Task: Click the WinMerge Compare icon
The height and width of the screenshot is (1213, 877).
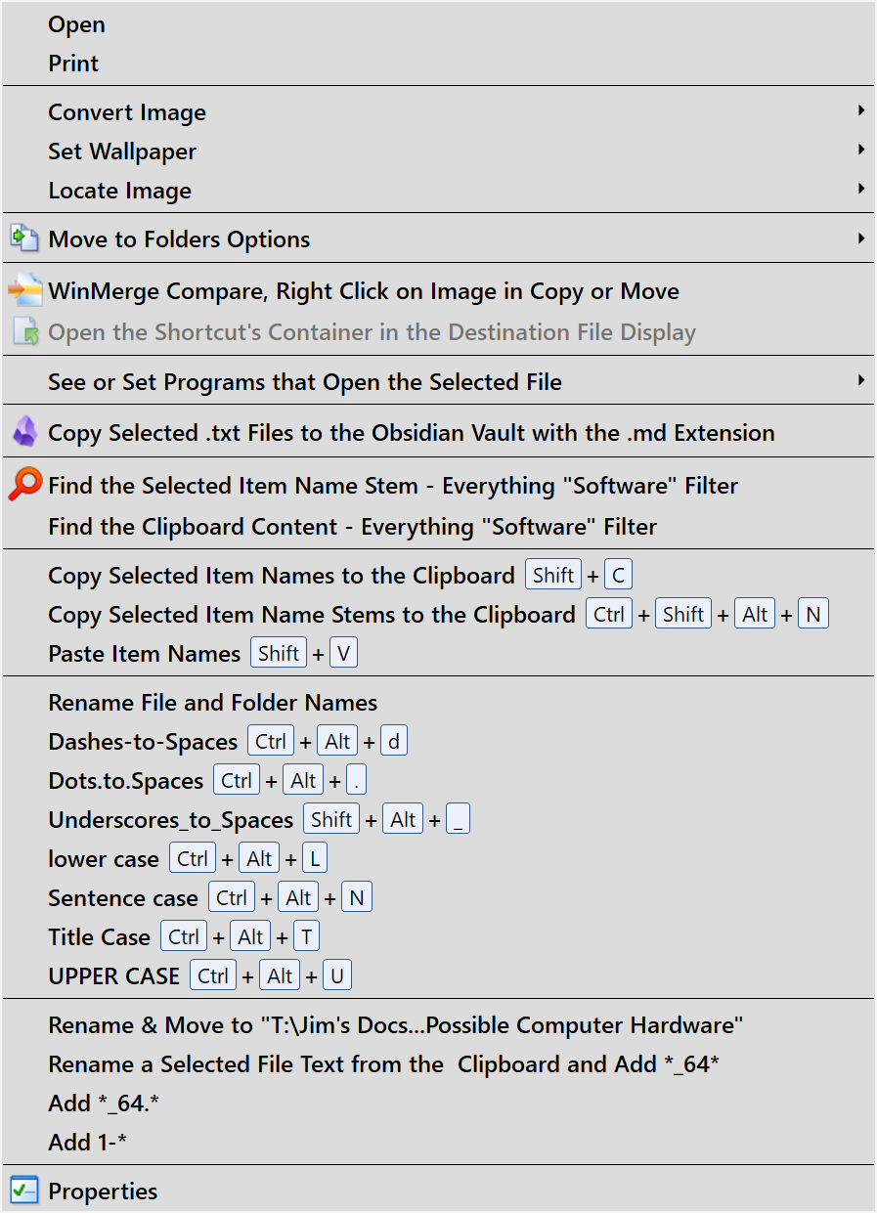Action: 25,290
